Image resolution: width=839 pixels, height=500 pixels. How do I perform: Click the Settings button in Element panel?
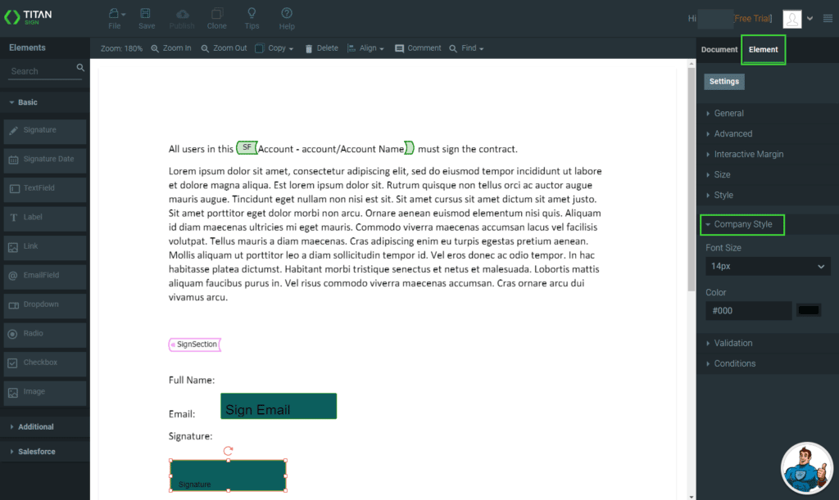tap(723, 81)
